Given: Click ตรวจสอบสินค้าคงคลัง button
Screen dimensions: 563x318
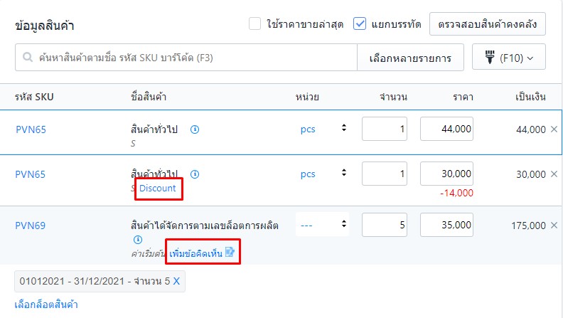Looking at the screenshot, I should coord(488,24).
